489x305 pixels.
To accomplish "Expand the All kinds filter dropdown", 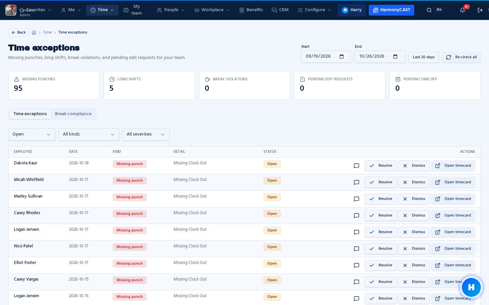I will click(x=89, y=135).
